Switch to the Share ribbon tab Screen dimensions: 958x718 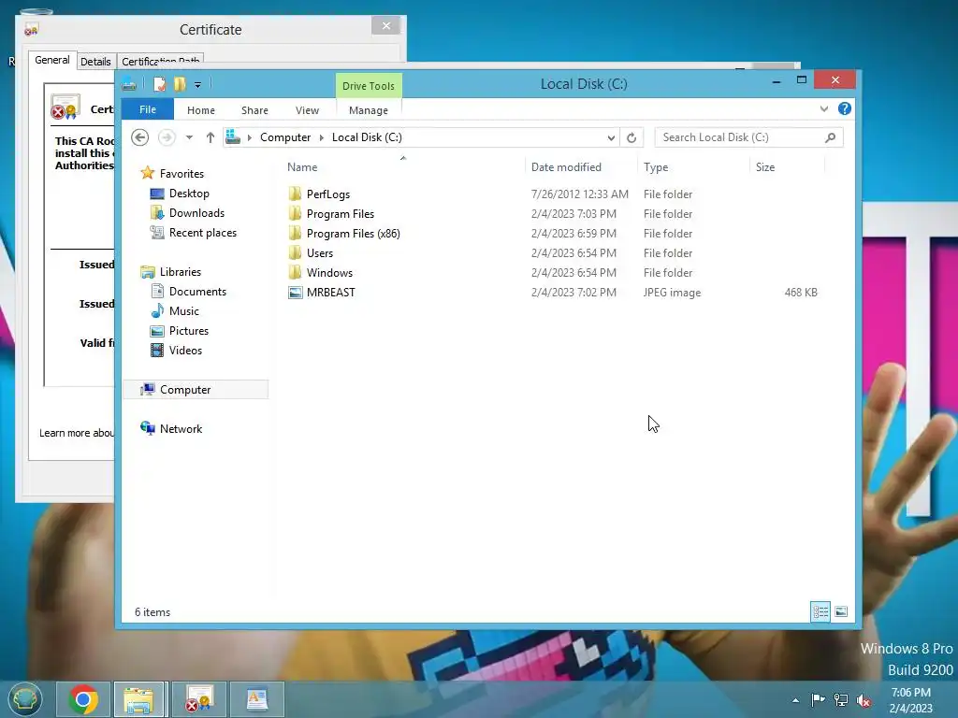click(254, 110)
